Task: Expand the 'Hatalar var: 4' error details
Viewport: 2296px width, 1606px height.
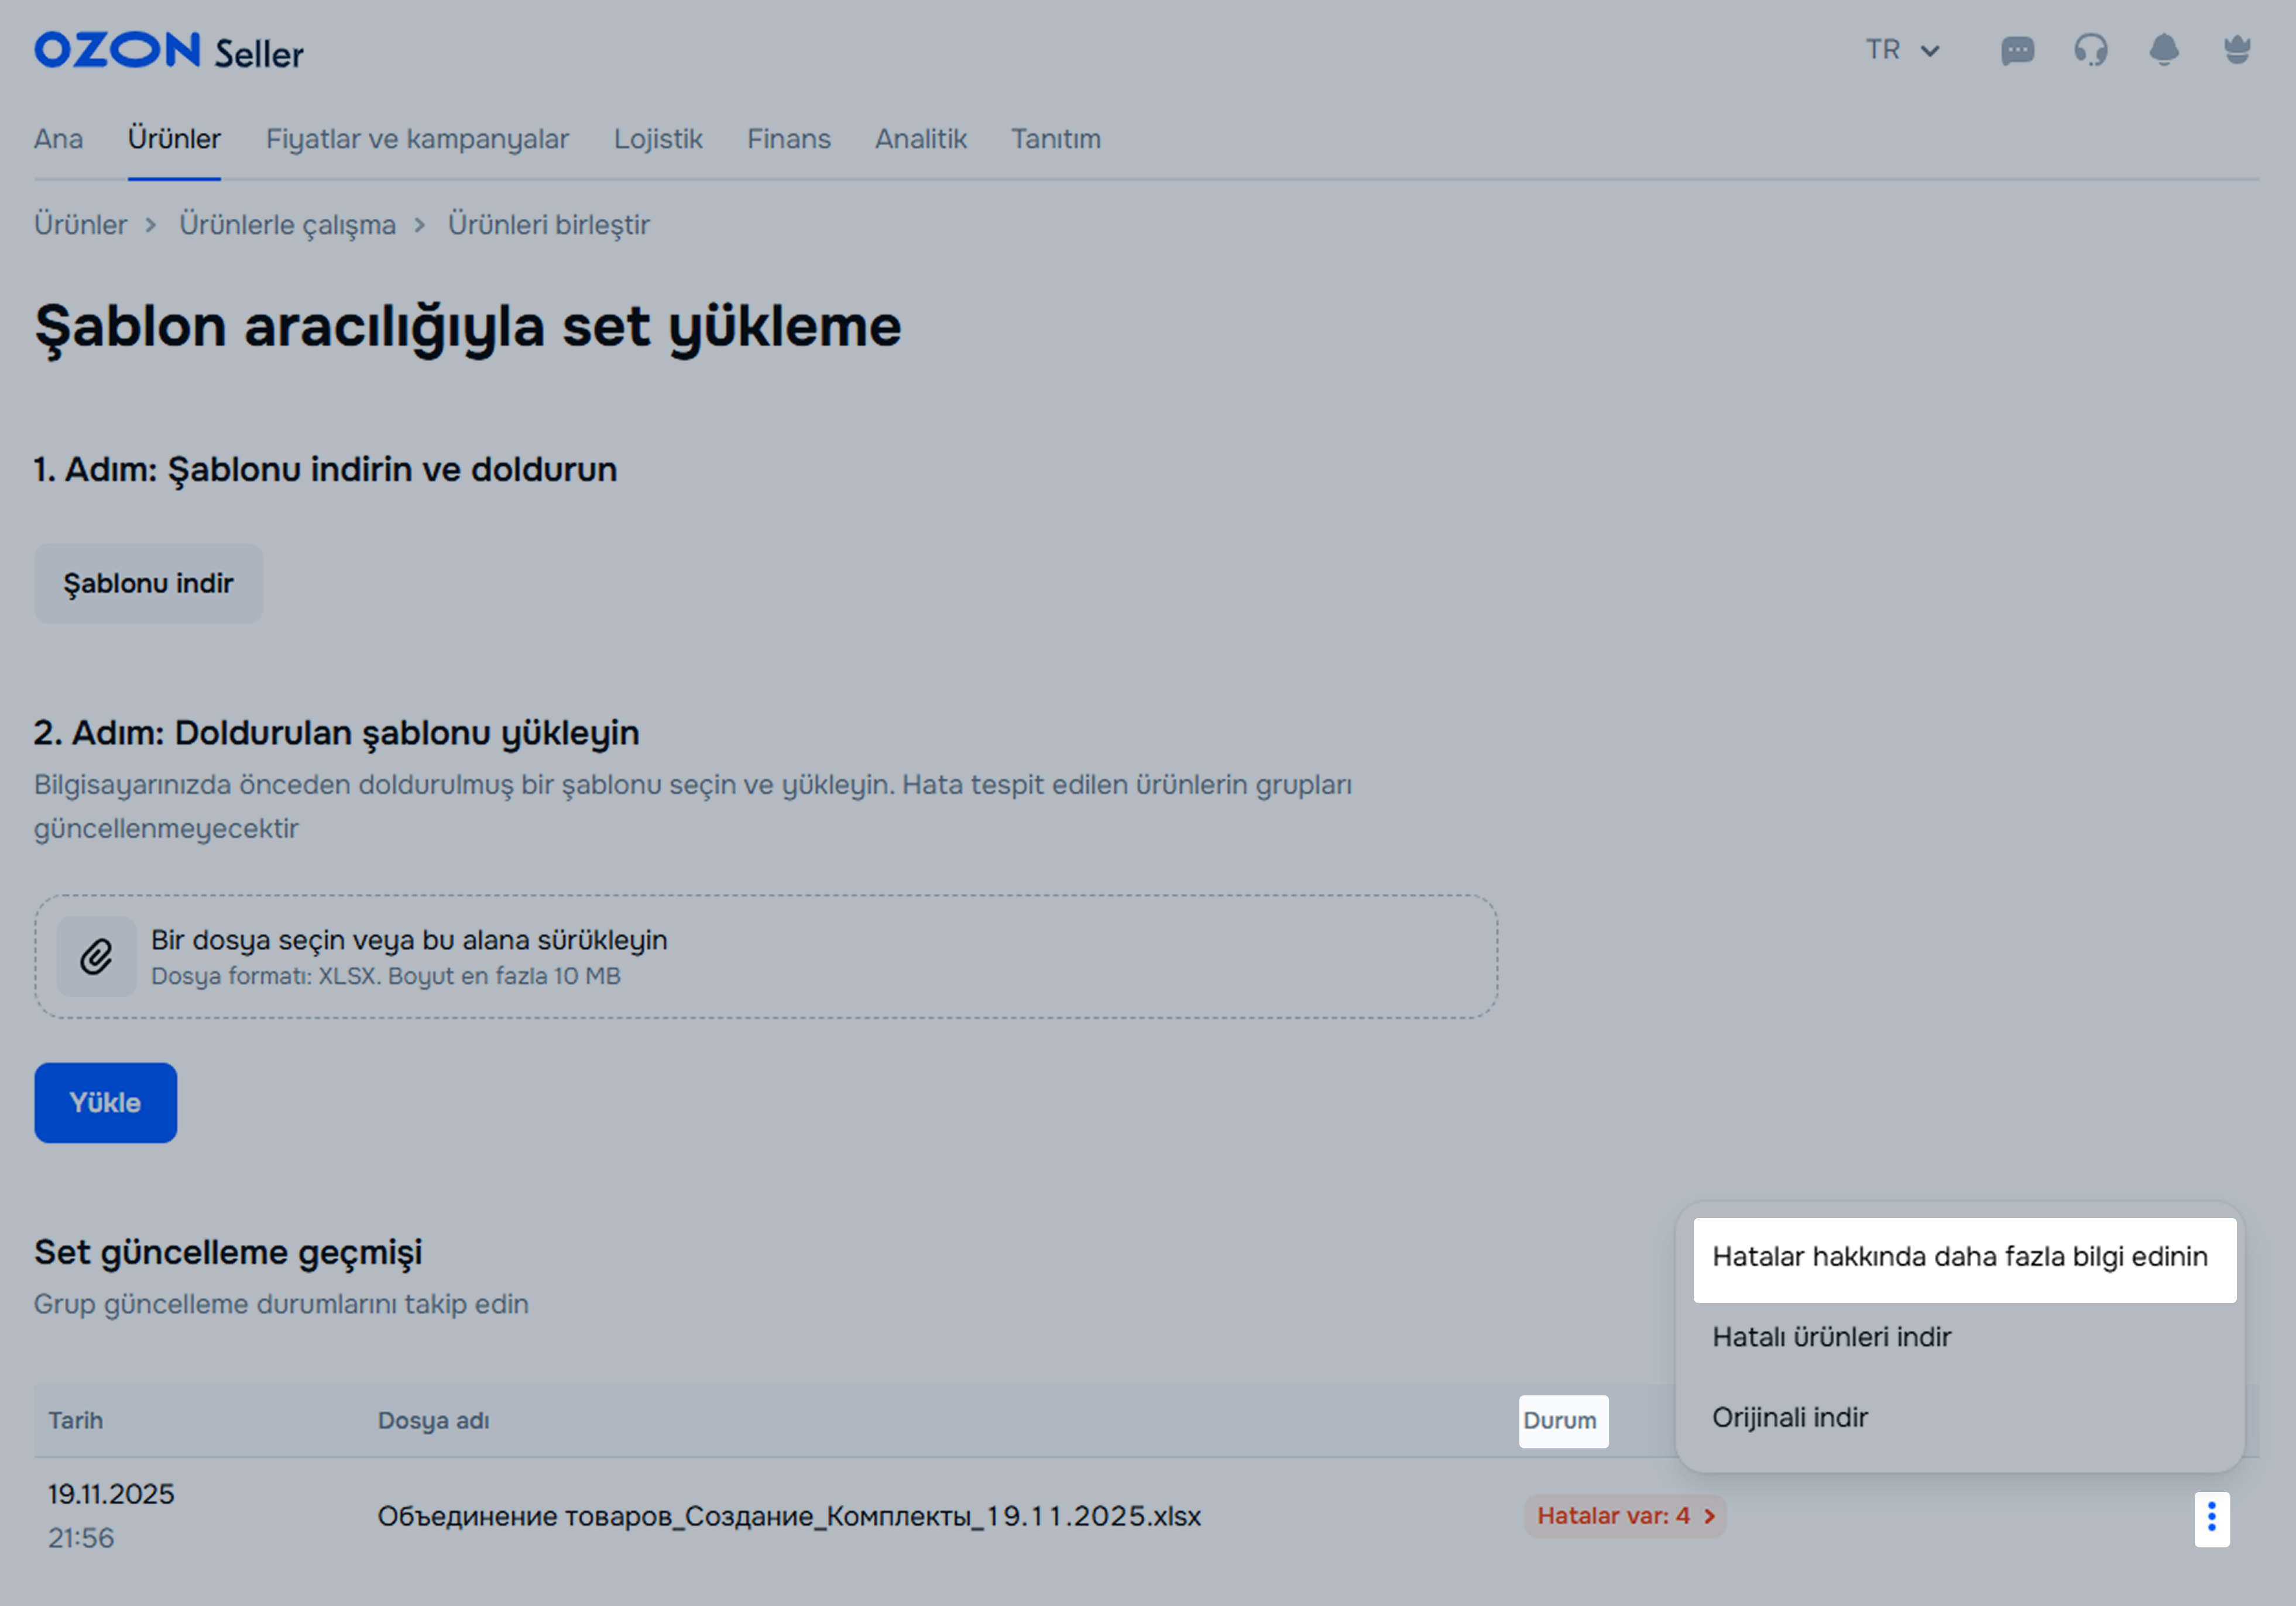Action: tap(1624, 1516)
